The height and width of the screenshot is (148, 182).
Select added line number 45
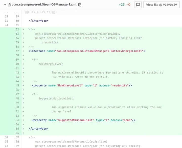coord(17,85)
